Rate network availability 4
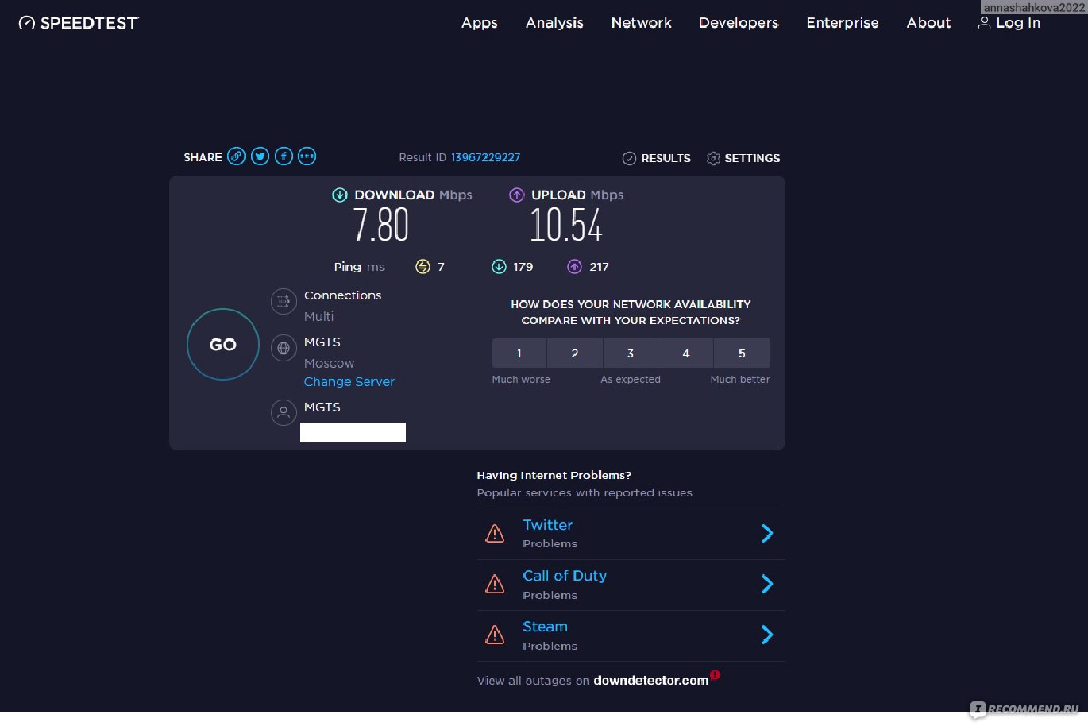 coord(686,353)
